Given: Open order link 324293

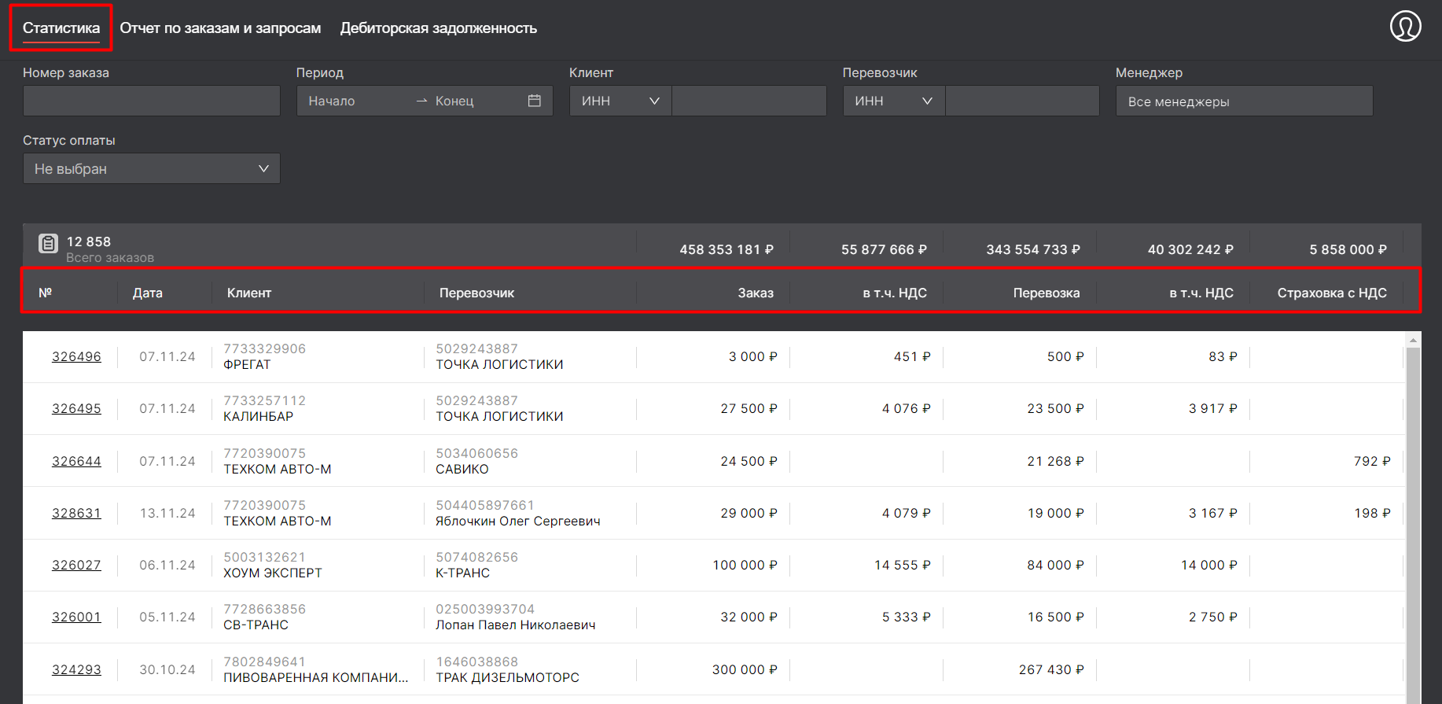Looking at the screenshot, I should tap(76, 669).
